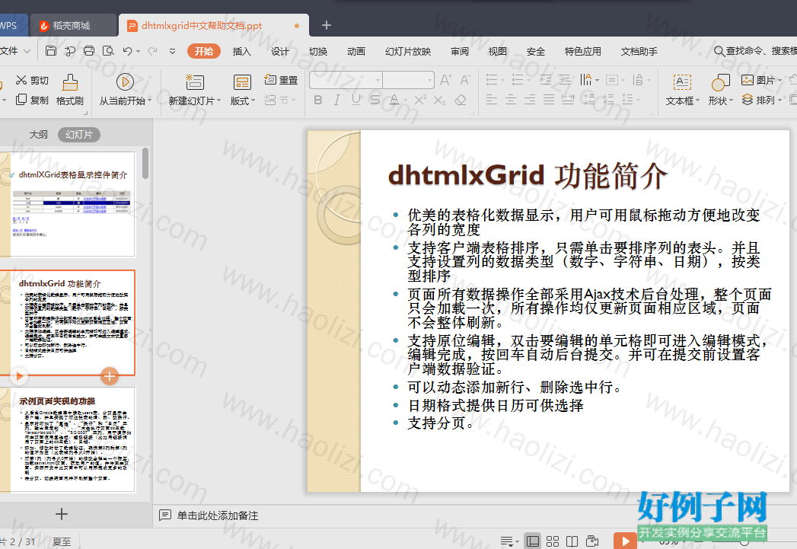Click the Reset (重置) slide button

[281, 80]
